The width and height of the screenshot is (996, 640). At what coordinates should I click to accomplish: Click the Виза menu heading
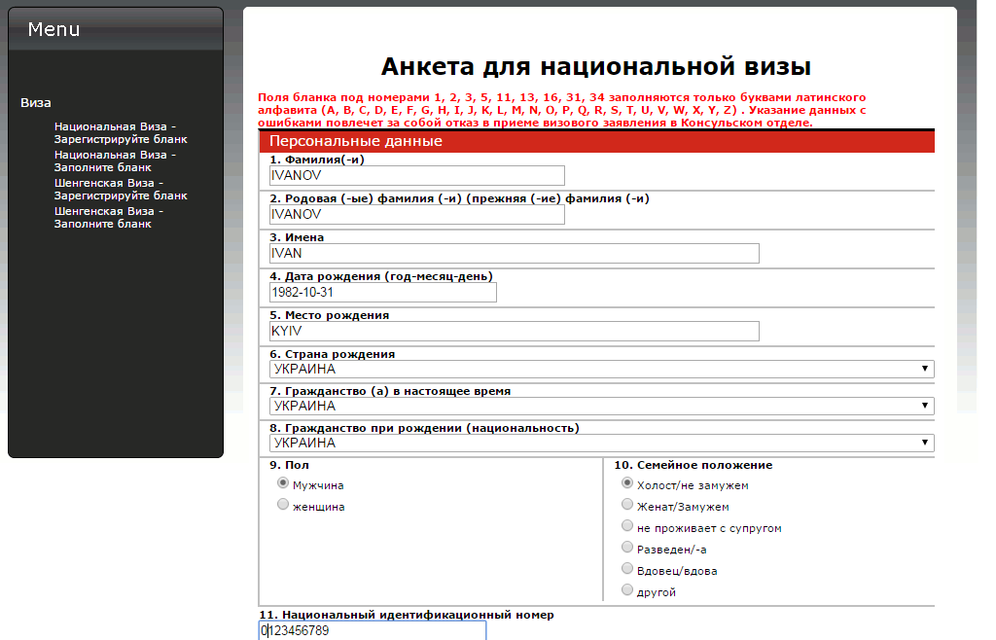[36, 103]
